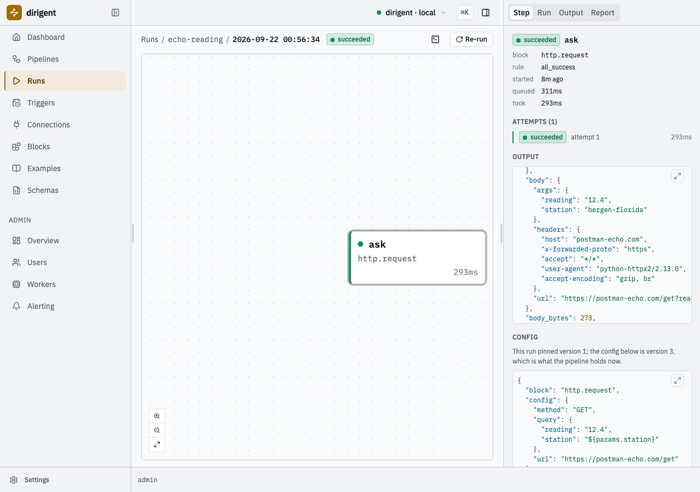Click the Settings gear icon
The height and width of the screenshot is (492, 700).
14,480
